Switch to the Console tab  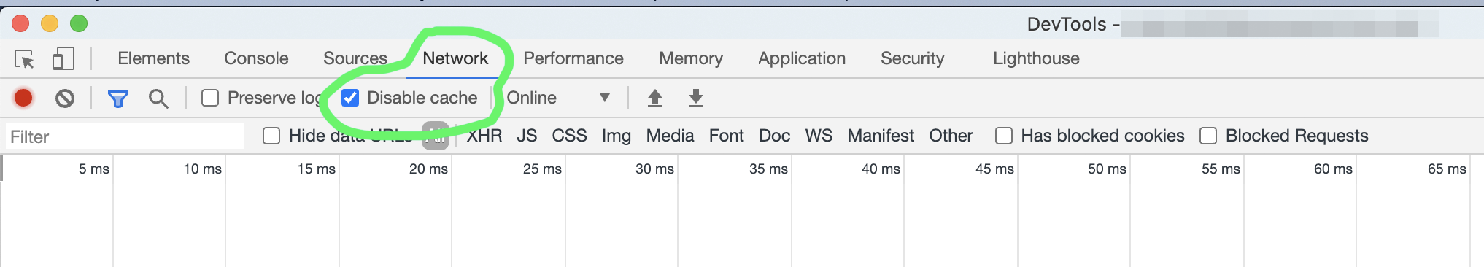point(256,58)
